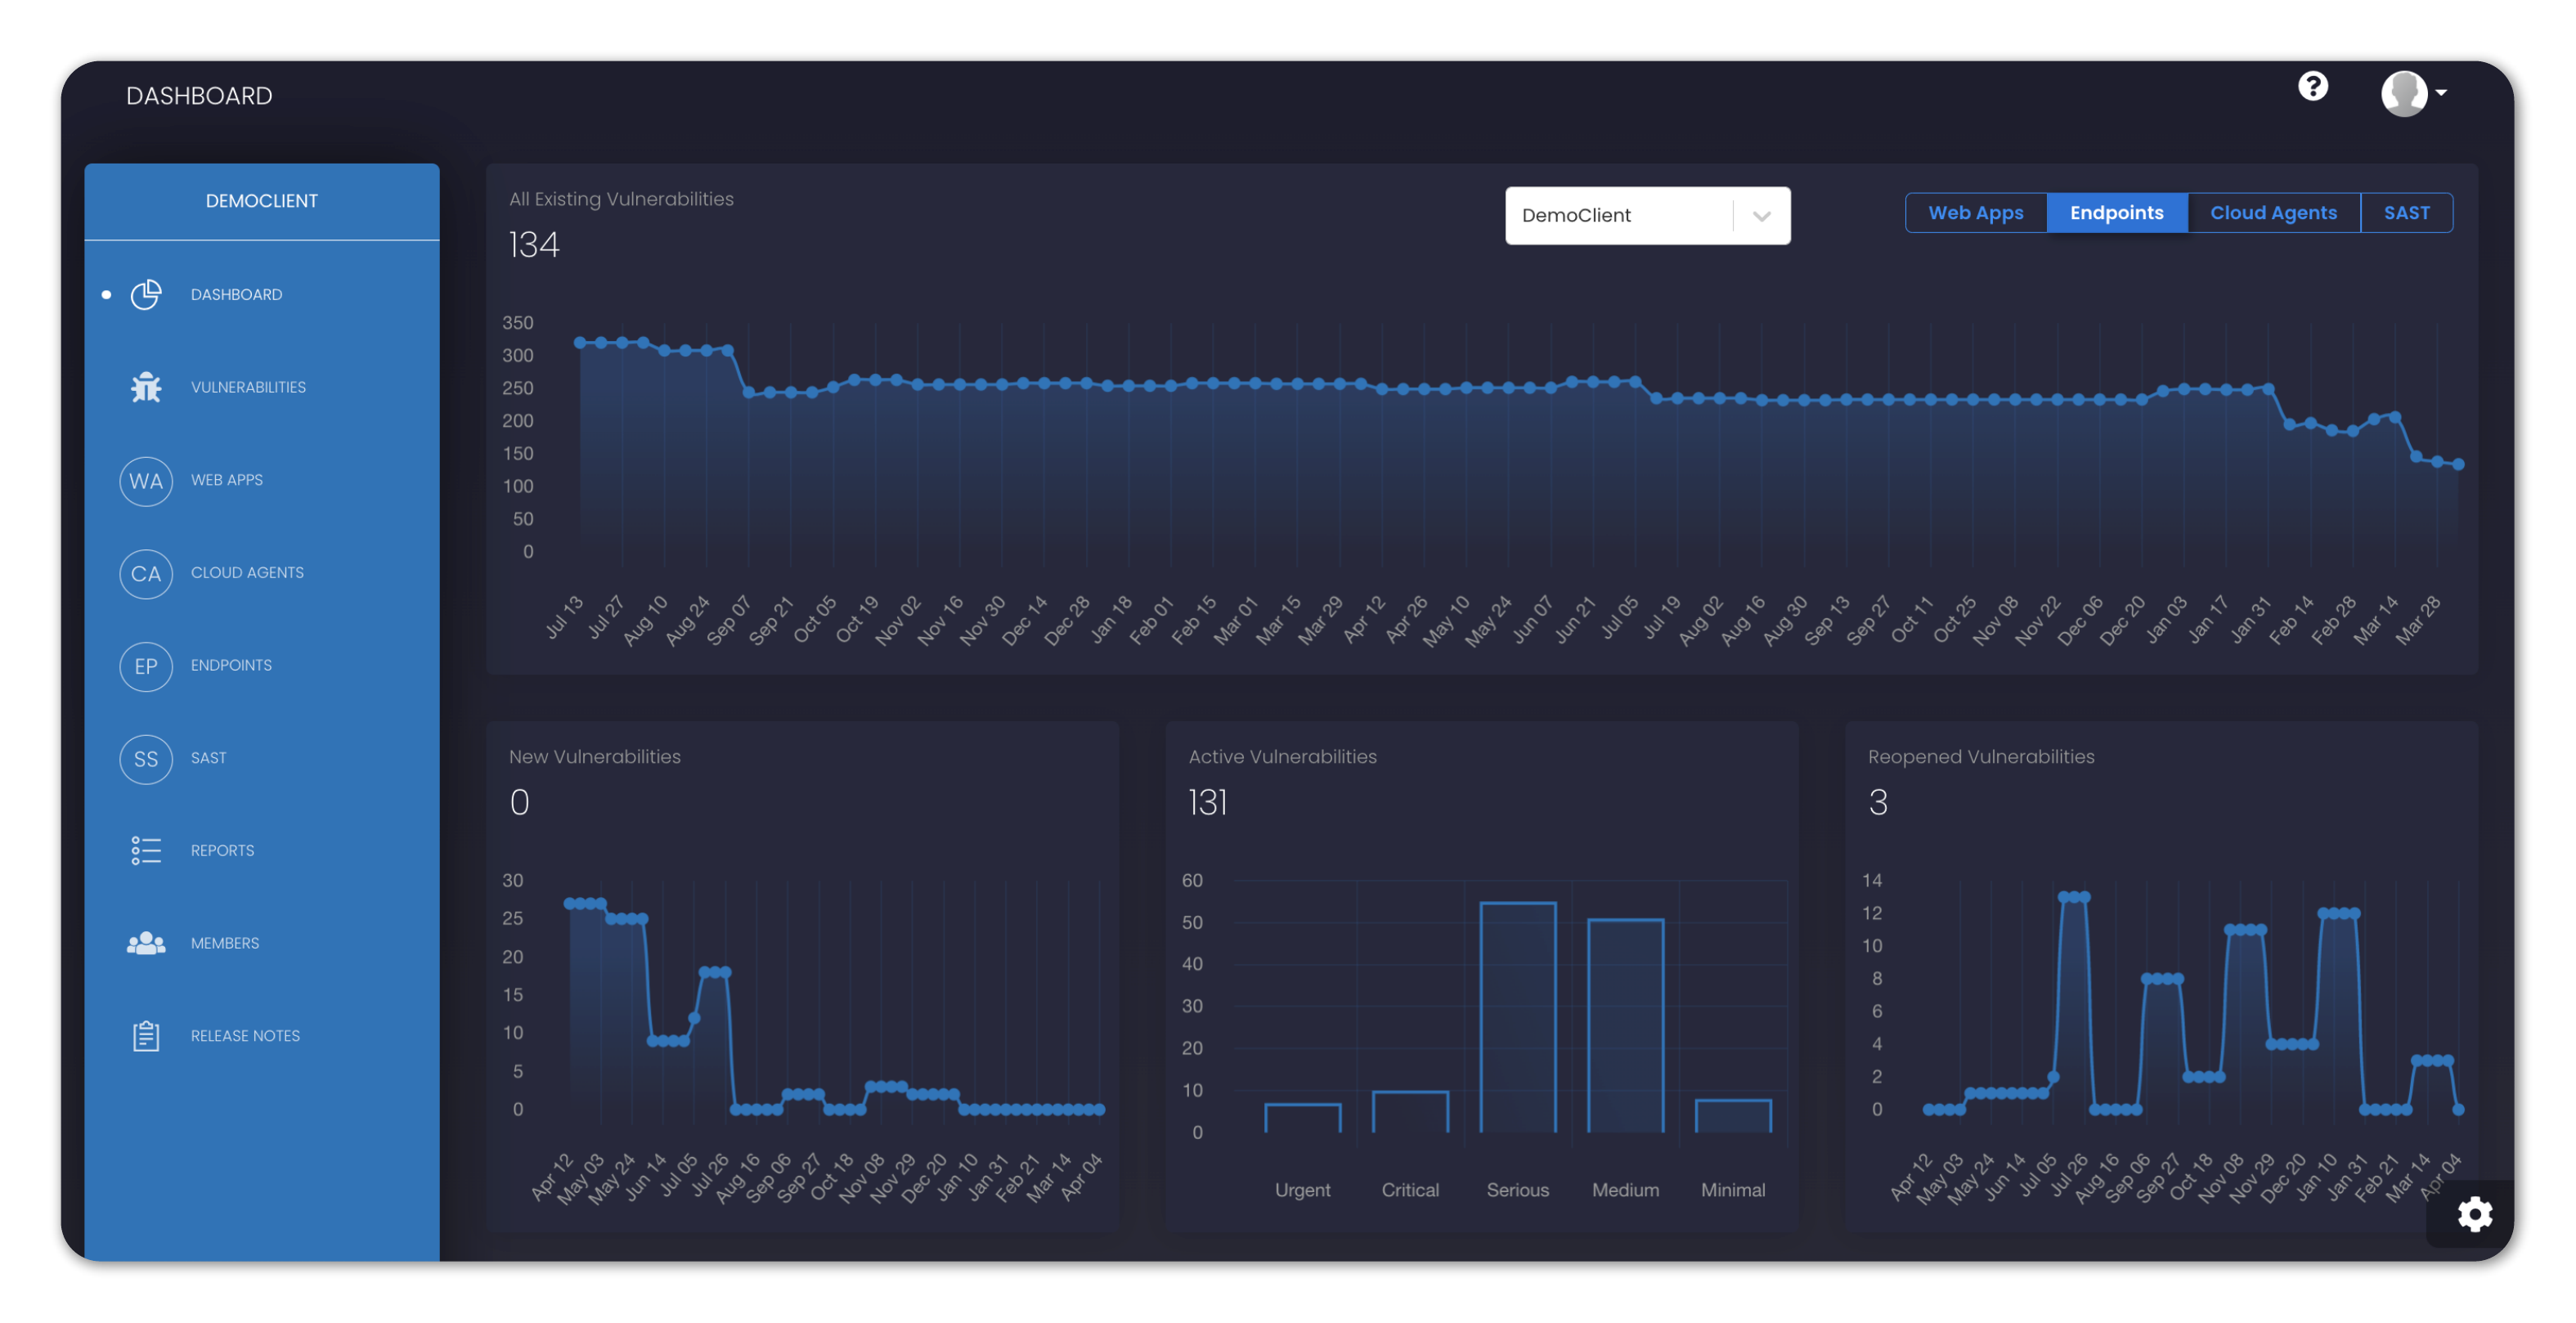Go to ENDPOINTS sidebar item
The image size is (2576, 1323).
tap(231, 666)
